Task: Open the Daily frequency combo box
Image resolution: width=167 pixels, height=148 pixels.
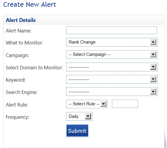Action: pyautogui.click(x=79, y=116)
